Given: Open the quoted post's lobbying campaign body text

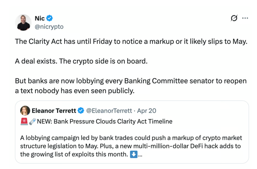Looking at the screenshot, I should (x=131, y=146).
